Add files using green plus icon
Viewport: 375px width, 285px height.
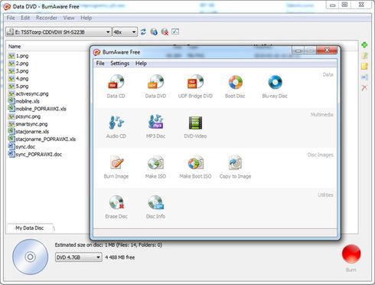pos(364,45)
